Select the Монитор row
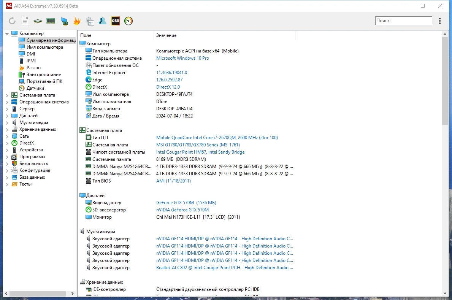 (187, 217)
